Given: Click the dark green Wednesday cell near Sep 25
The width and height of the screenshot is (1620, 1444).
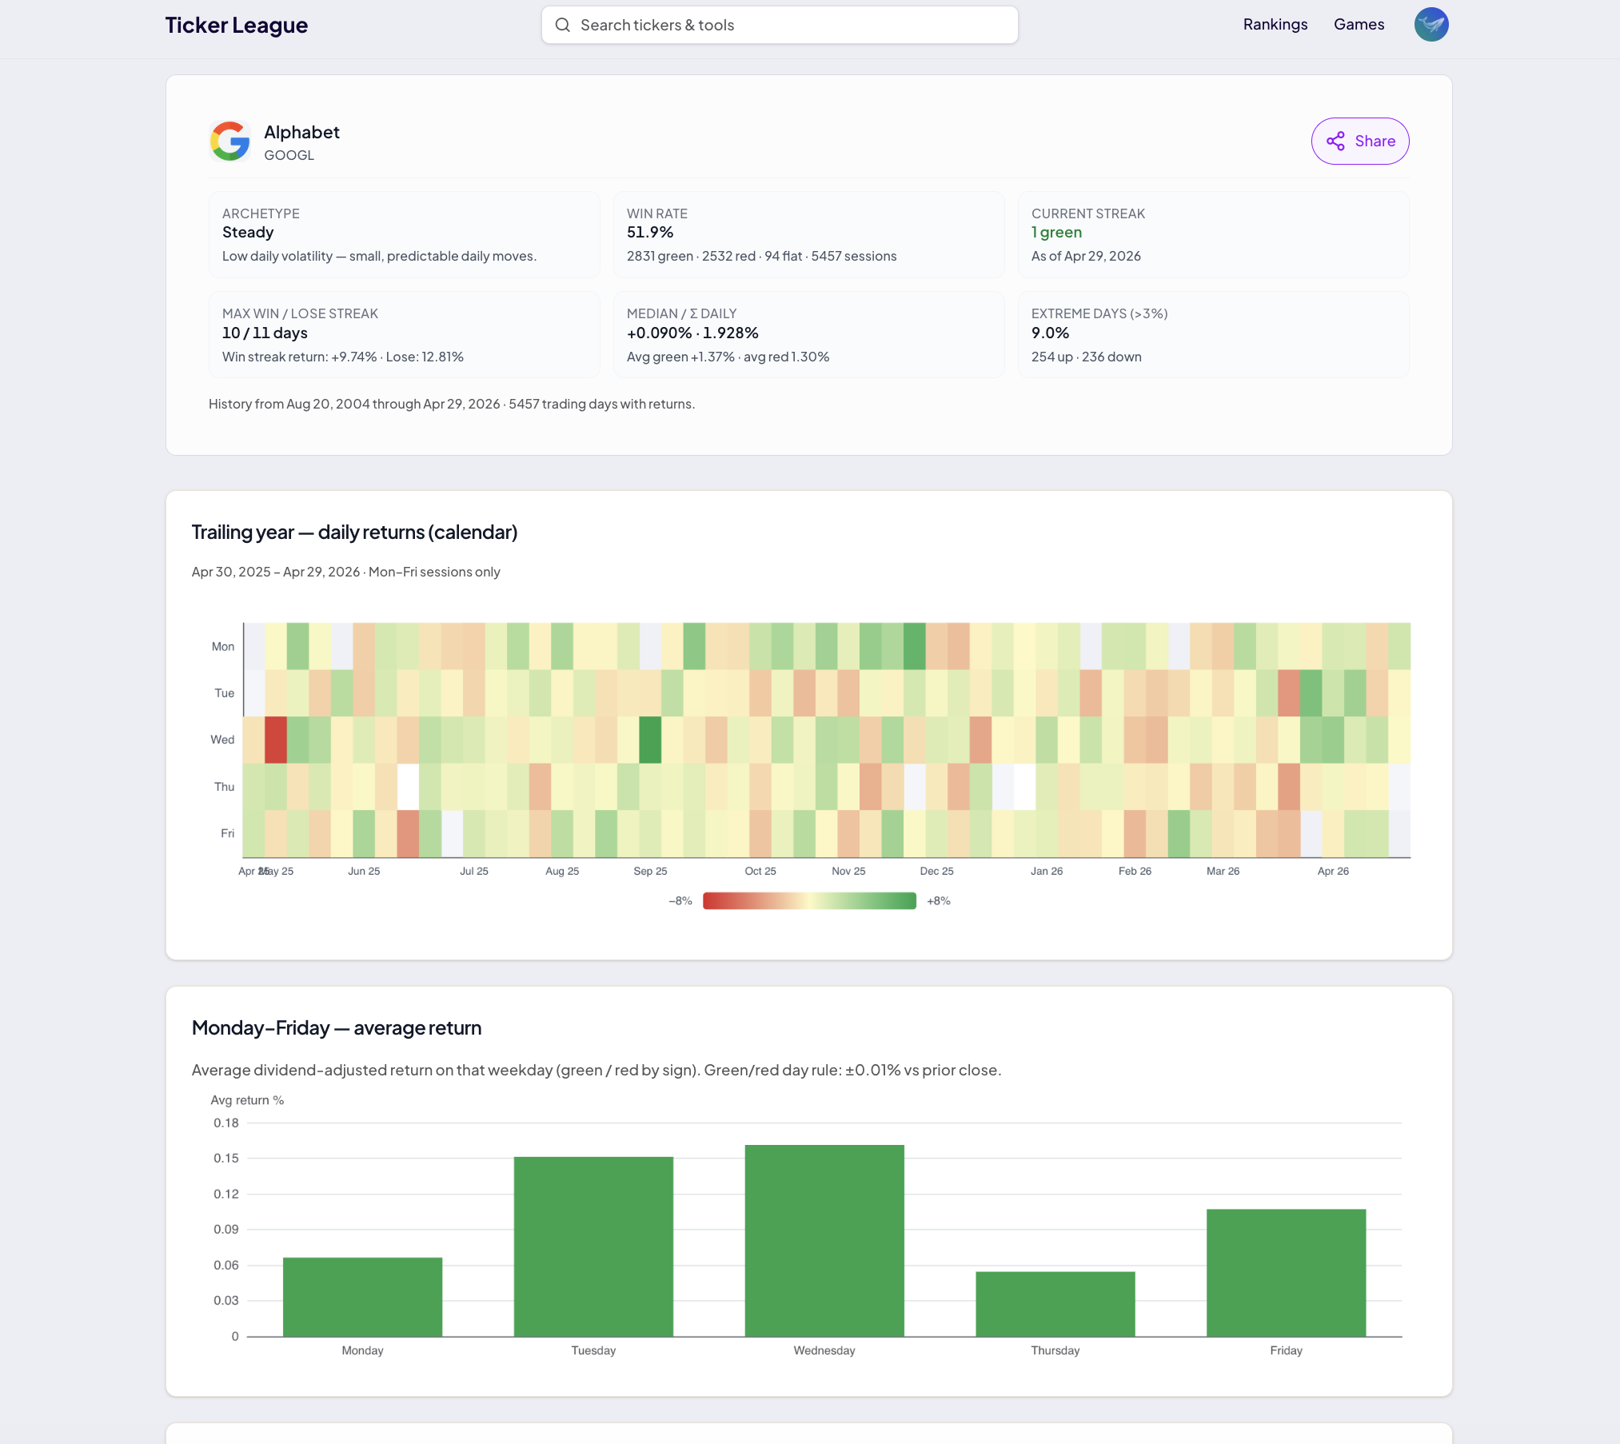Looking at the screenshot, I should (650, 740).
